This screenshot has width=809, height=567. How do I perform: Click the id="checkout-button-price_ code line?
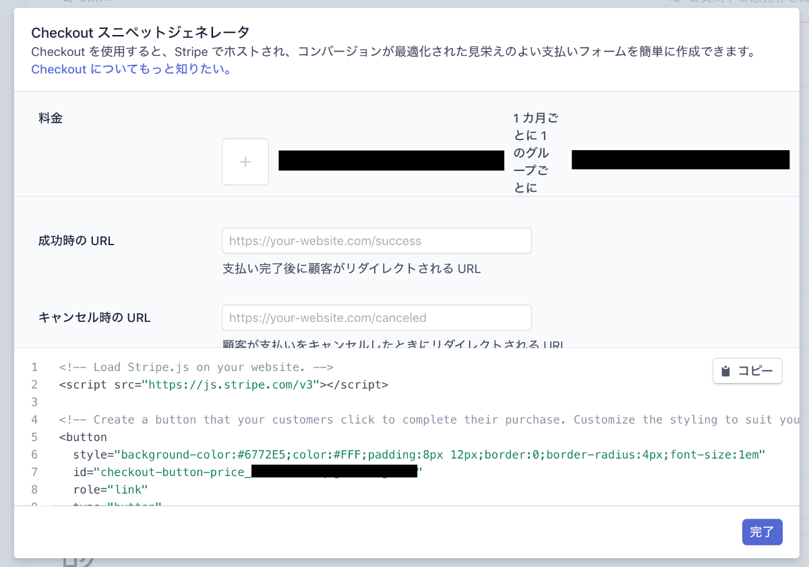tap(247, 472)
